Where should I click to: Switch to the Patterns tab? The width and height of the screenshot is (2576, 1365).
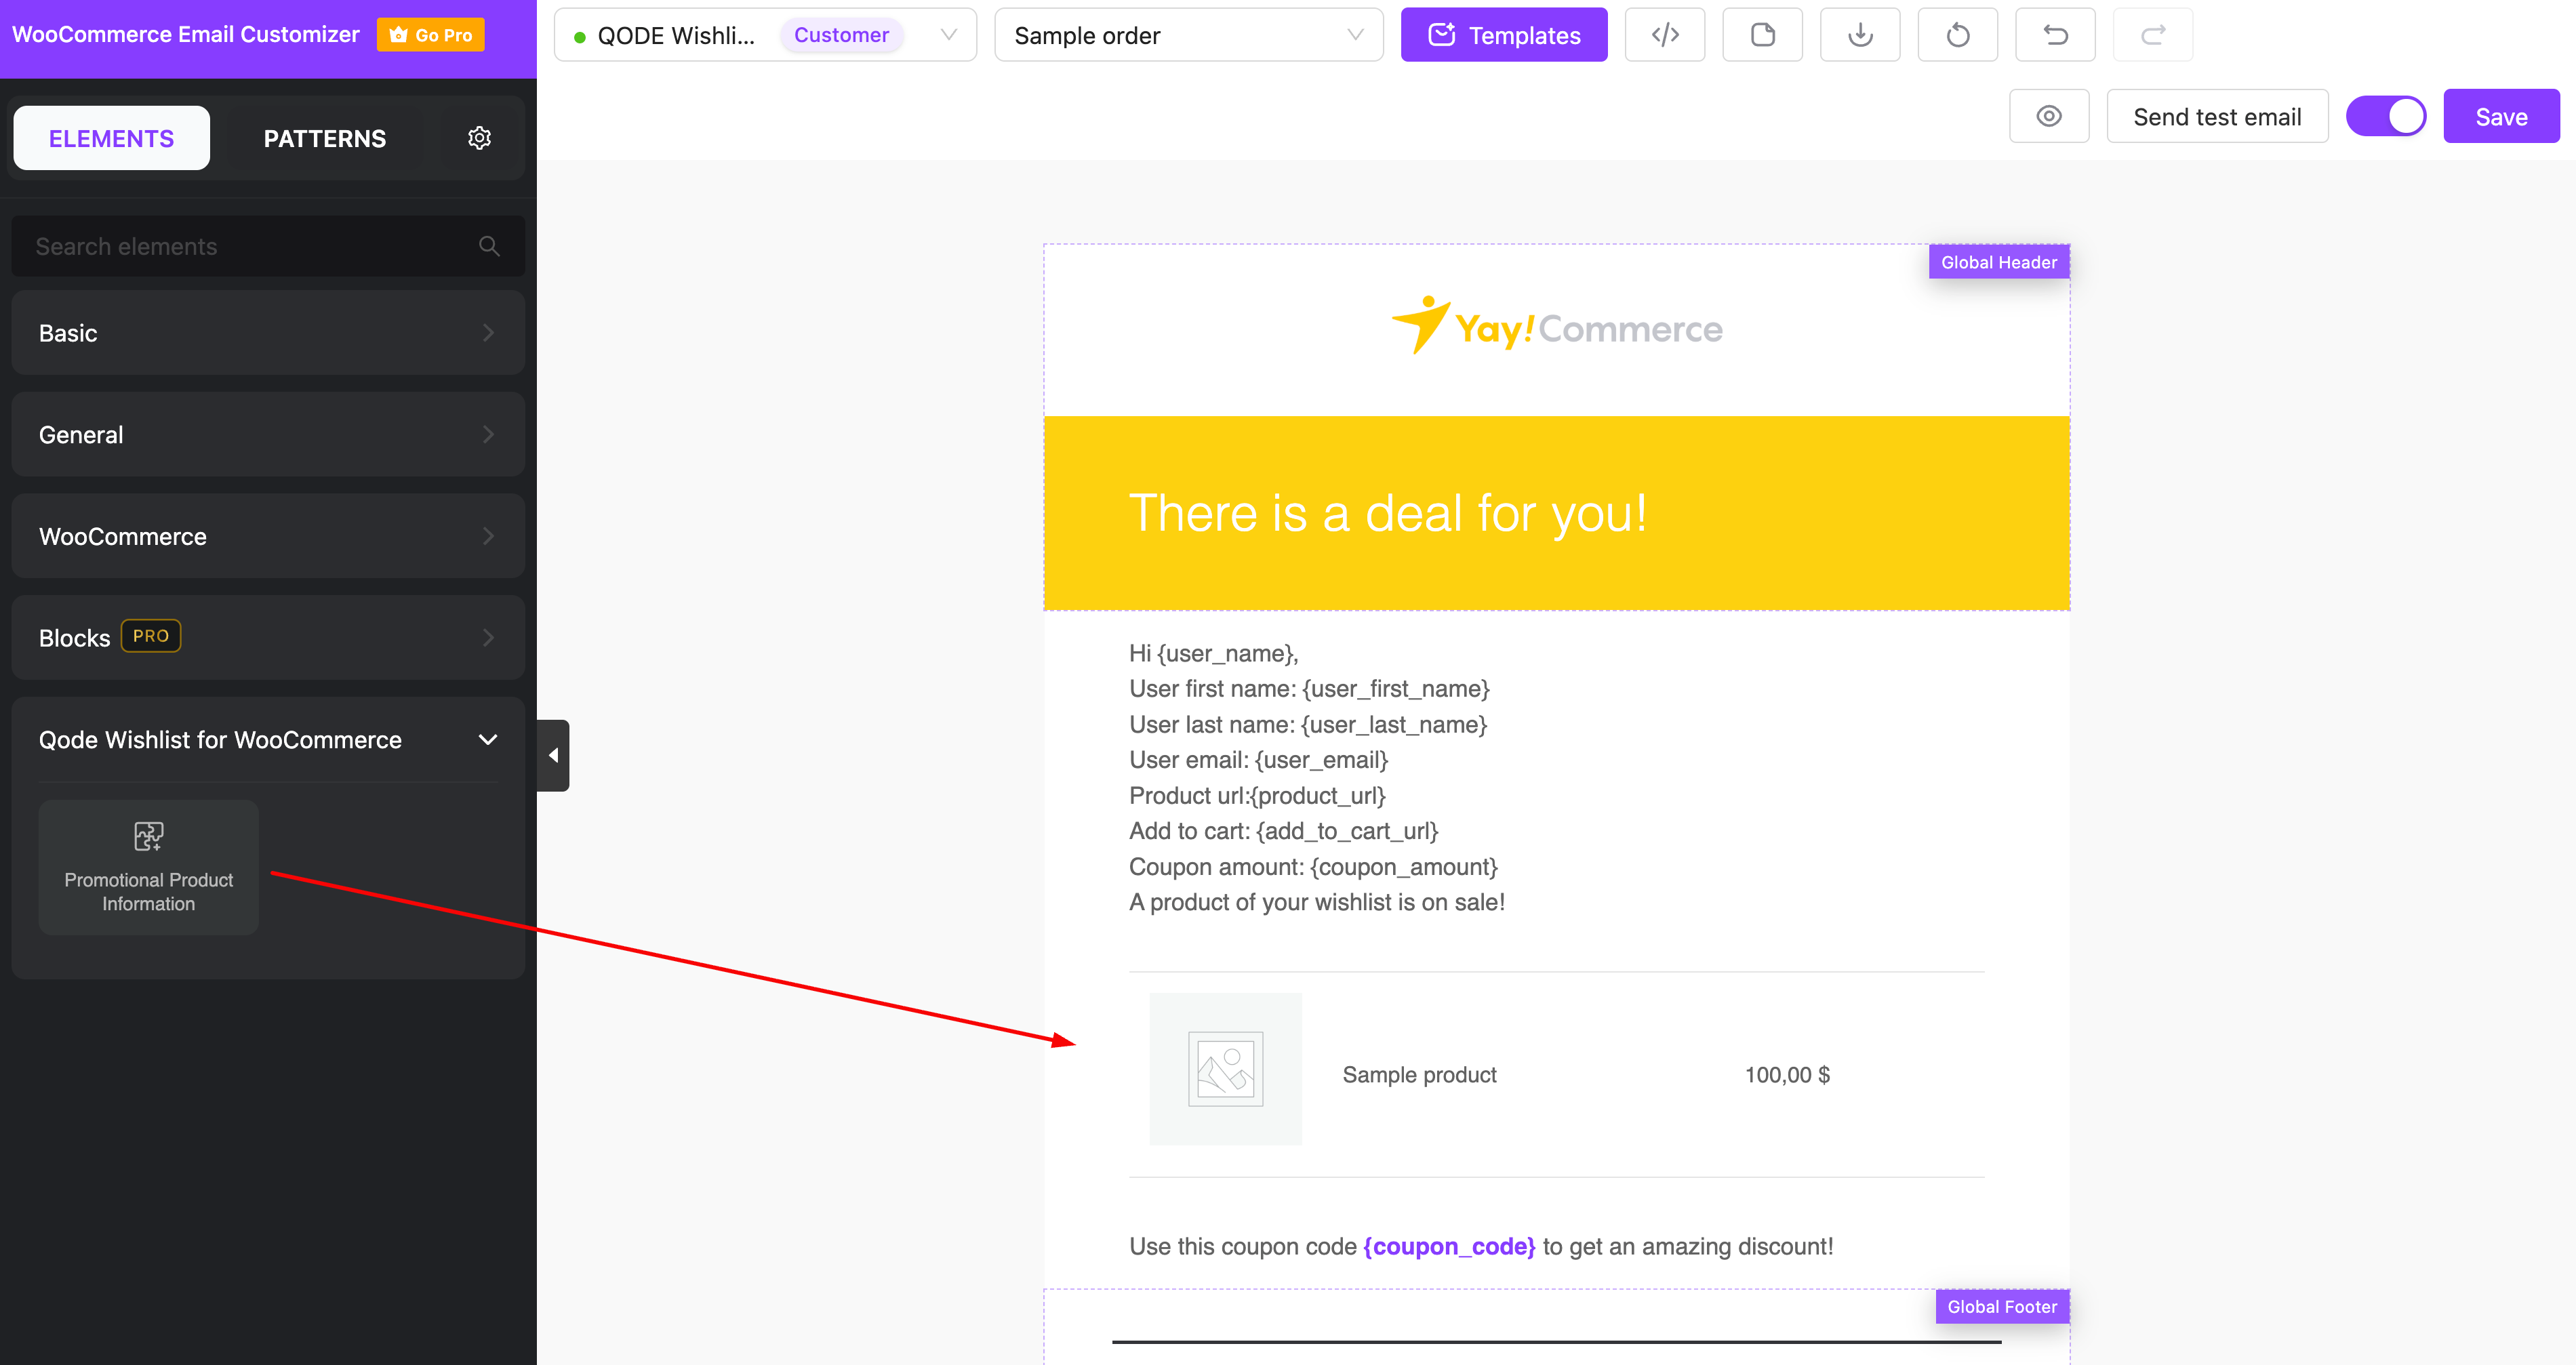pyautogui.click(x=324, y=138)
